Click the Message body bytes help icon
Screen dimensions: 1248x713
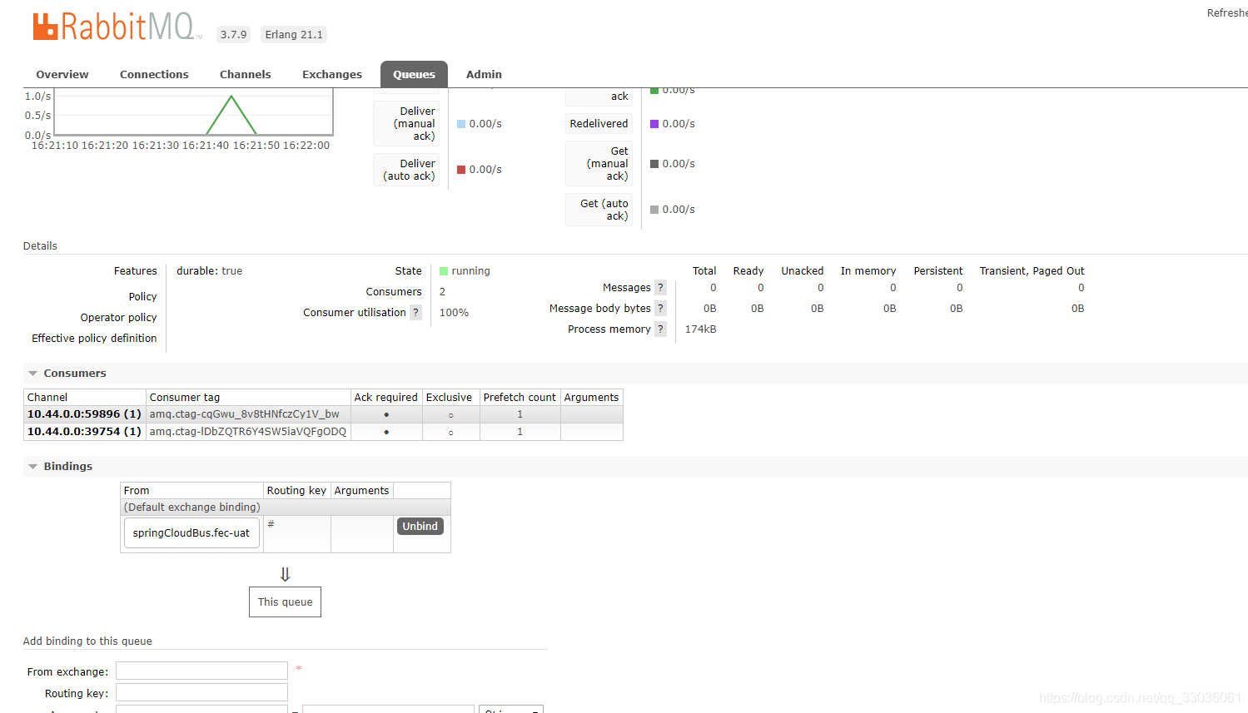pos(659,308)
